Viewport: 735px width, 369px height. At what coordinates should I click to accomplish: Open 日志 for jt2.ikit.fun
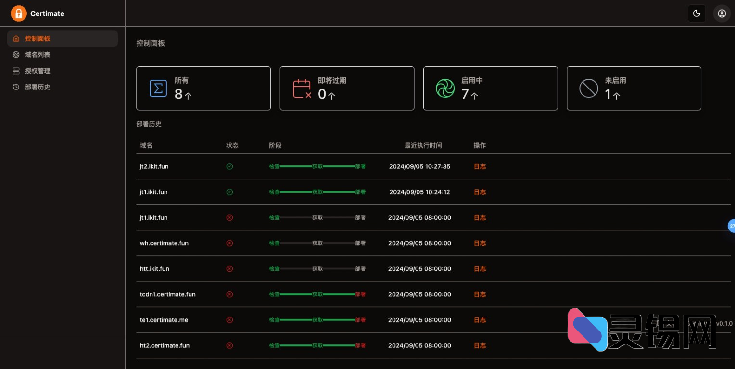[480, 166]
